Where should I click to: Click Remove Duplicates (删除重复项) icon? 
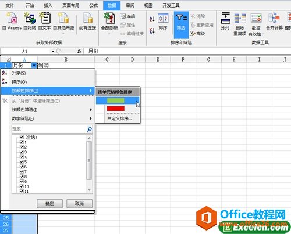(240, 24)
